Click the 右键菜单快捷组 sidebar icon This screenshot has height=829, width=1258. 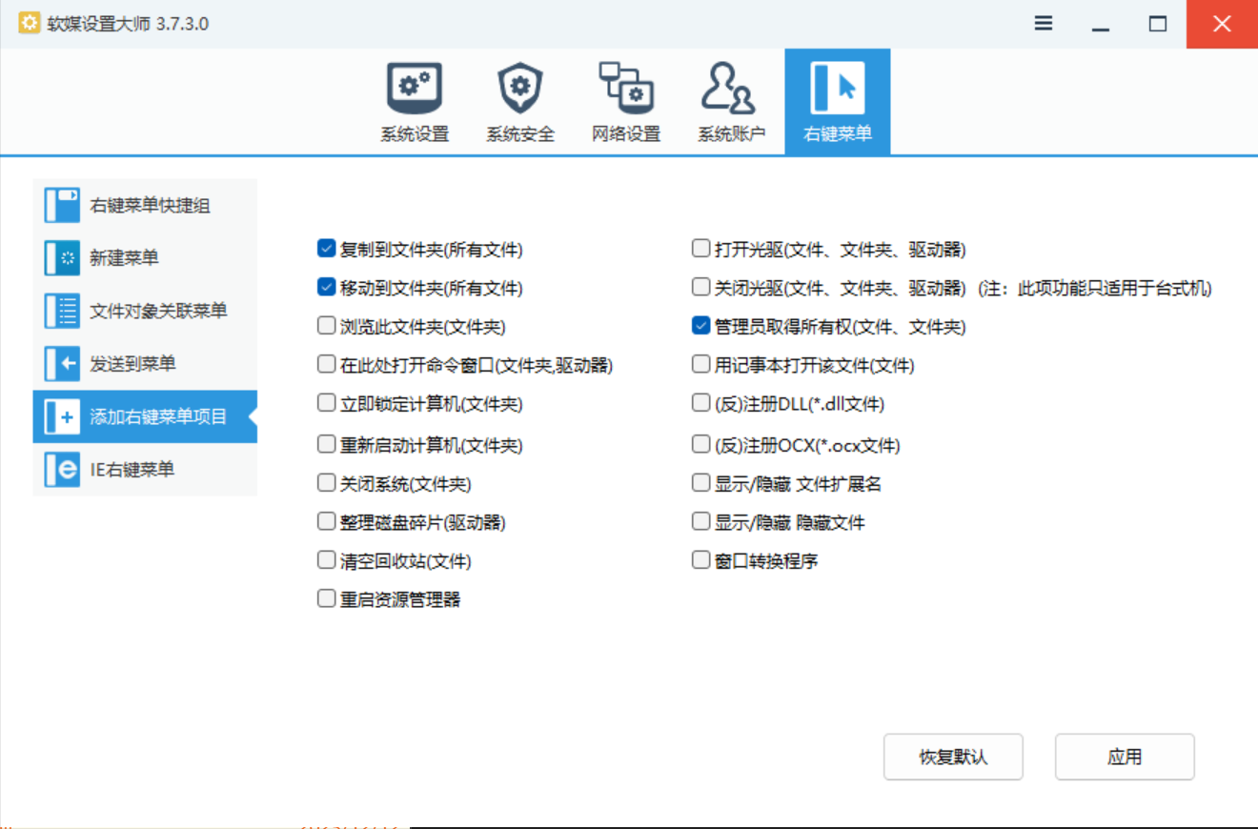(x=62, y=206)
